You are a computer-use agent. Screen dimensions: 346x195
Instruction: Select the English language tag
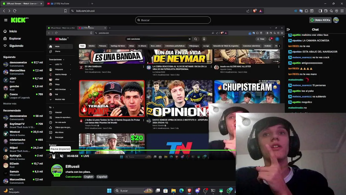[x=89, y=177]
